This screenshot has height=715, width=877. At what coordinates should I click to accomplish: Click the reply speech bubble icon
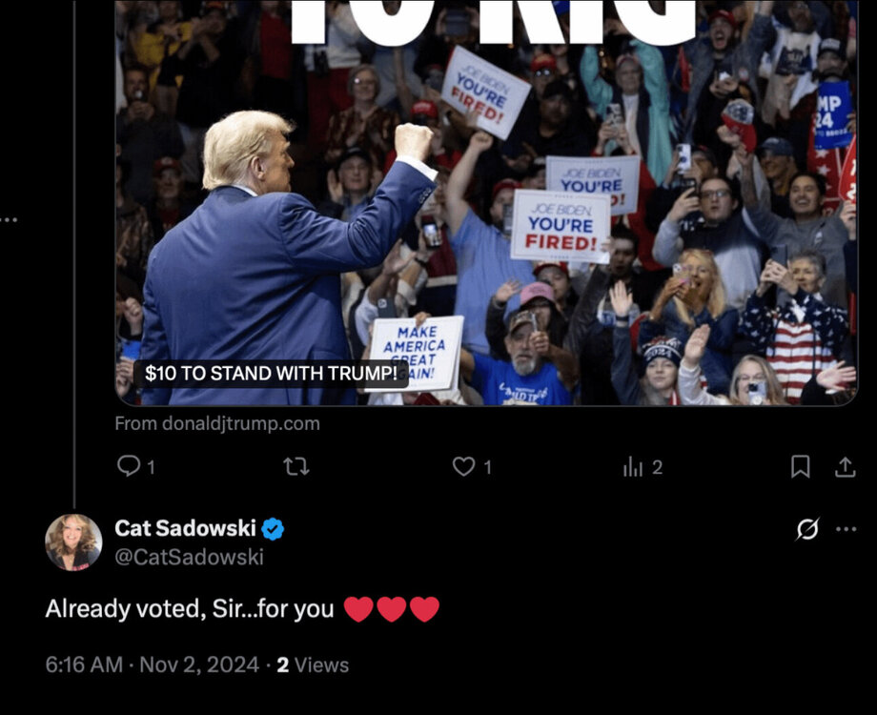tap(129, 466)
